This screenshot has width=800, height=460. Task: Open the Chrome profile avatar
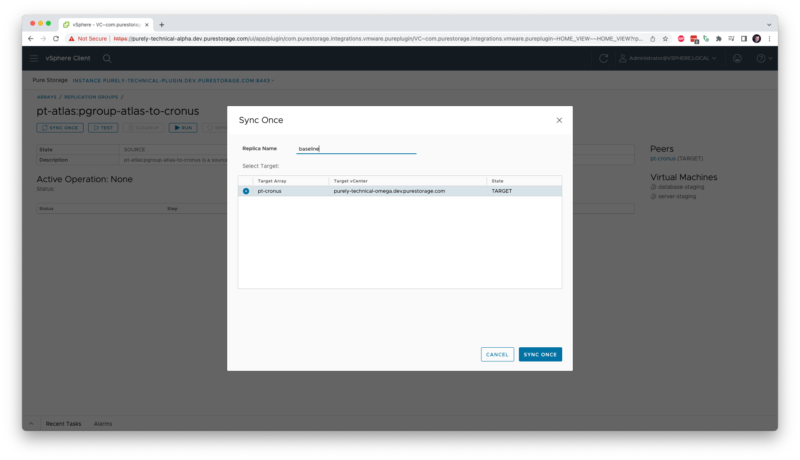point(757,39)
